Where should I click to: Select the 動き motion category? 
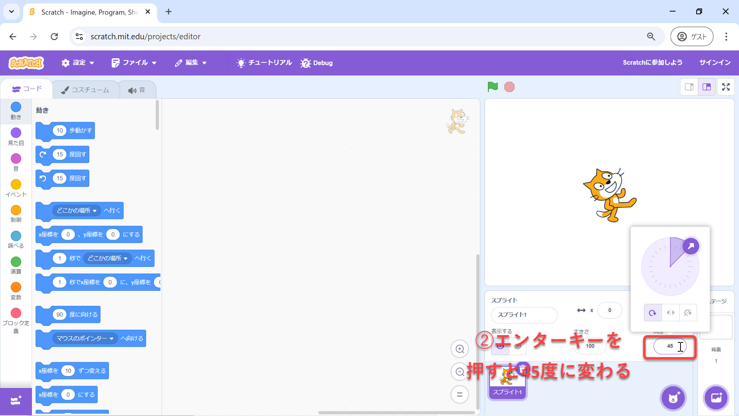16,111
